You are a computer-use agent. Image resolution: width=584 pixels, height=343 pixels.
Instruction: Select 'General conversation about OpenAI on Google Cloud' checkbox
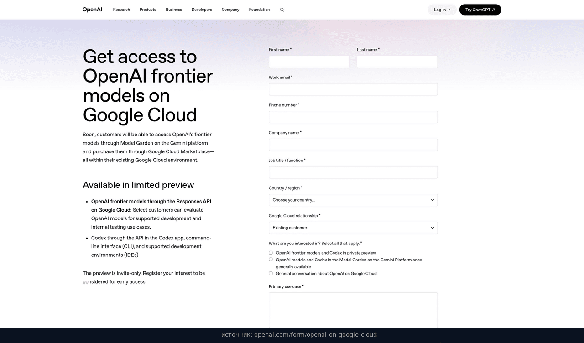coord(271,274)
